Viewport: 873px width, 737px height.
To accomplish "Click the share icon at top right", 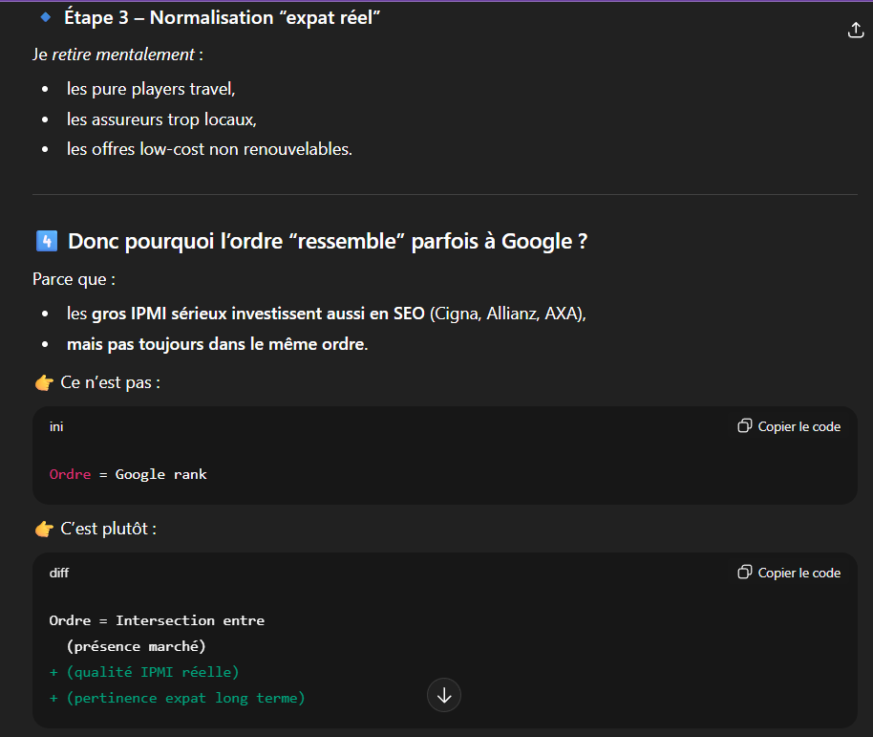I will pos(855,31).
